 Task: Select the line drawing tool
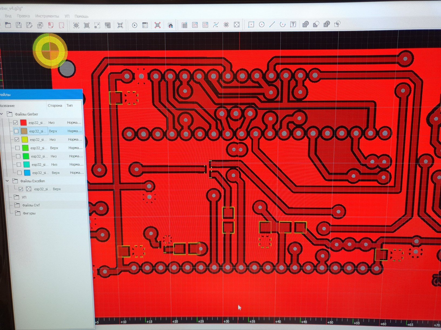(272, 25)
